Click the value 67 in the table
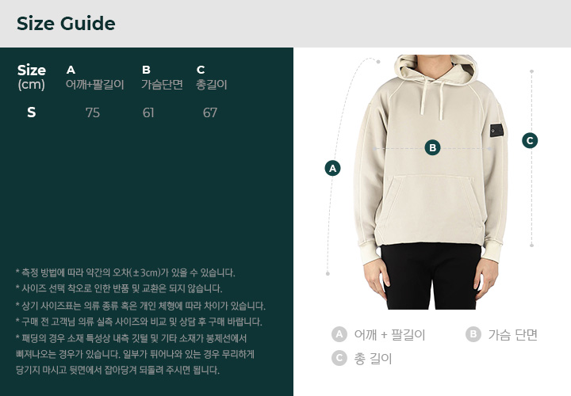 click(x=209, y=112)
